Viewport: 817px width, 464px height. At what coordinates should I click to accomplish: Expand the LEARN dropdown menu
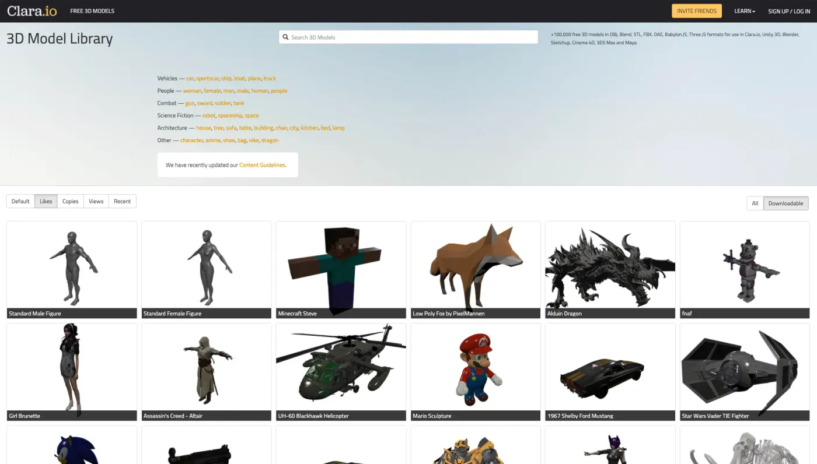tap(745, 11)
